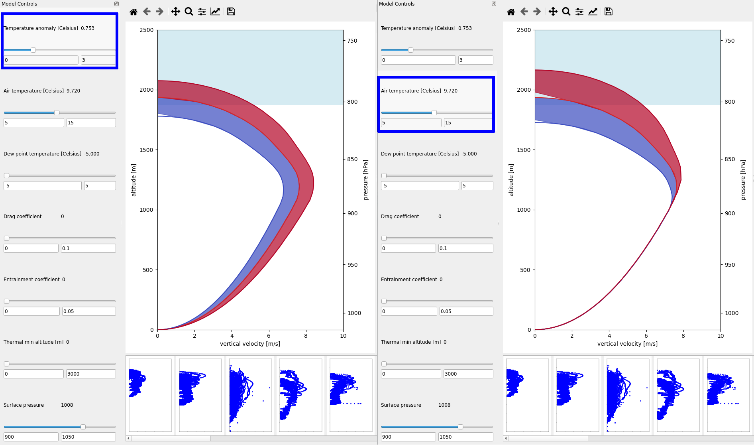Viewport: 754px width, 445px height.
Task: Select the Zoom magnifier in right plot toolbar
Action: pos(566,12)
